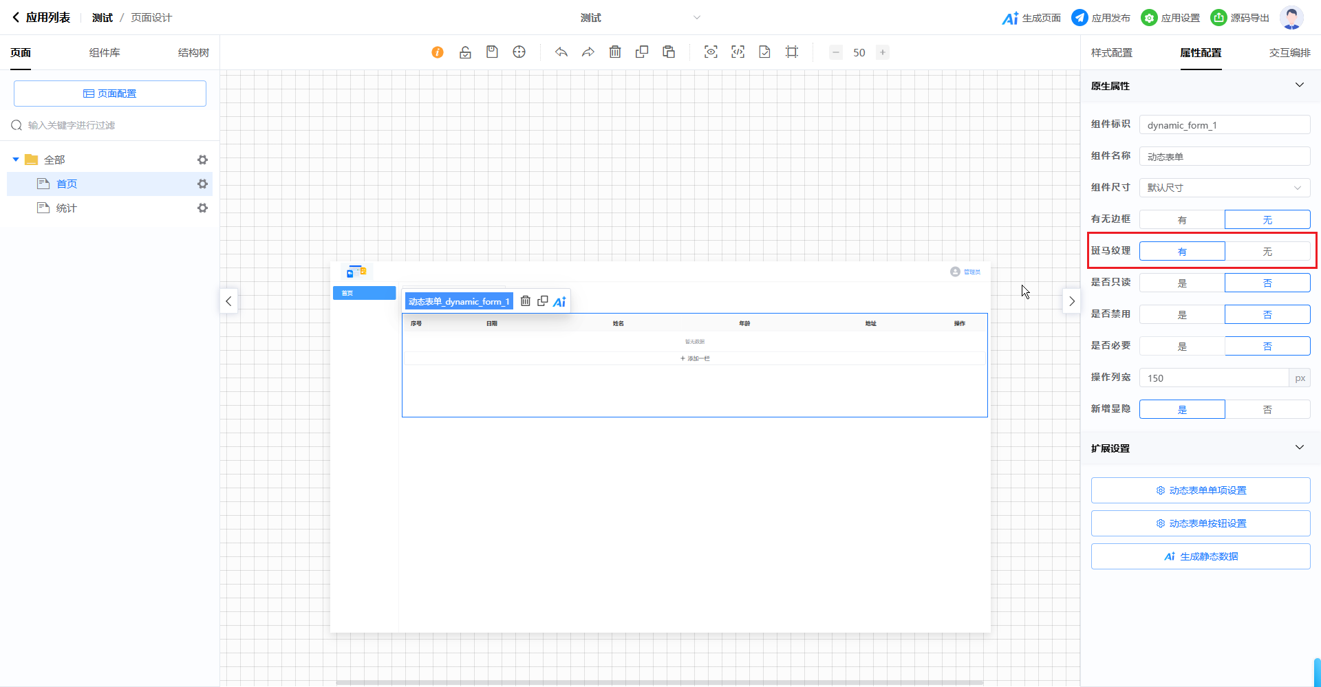The width and height of the screenshot is (1321, 687).
Task: Click the 动态表单单项设置 button
Action: (1201, 490)
